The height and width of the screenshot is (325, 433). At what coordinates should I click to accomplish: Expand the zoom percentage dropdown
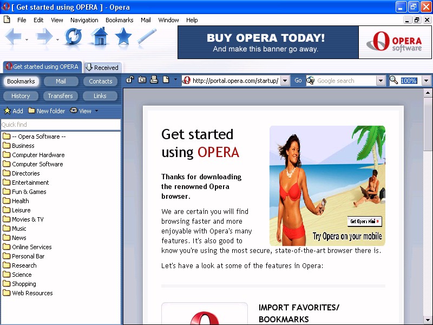tap(426, 81)
